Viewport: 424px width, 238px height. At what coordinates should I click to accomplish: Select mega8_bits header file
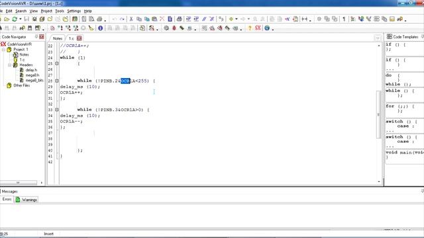point(34,80)
